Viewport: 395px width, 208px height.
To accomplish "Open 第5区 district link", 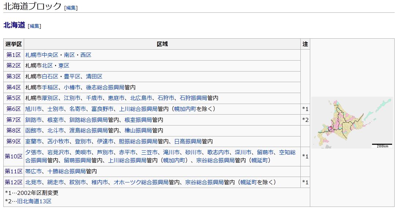I will [x=14, y=98].
